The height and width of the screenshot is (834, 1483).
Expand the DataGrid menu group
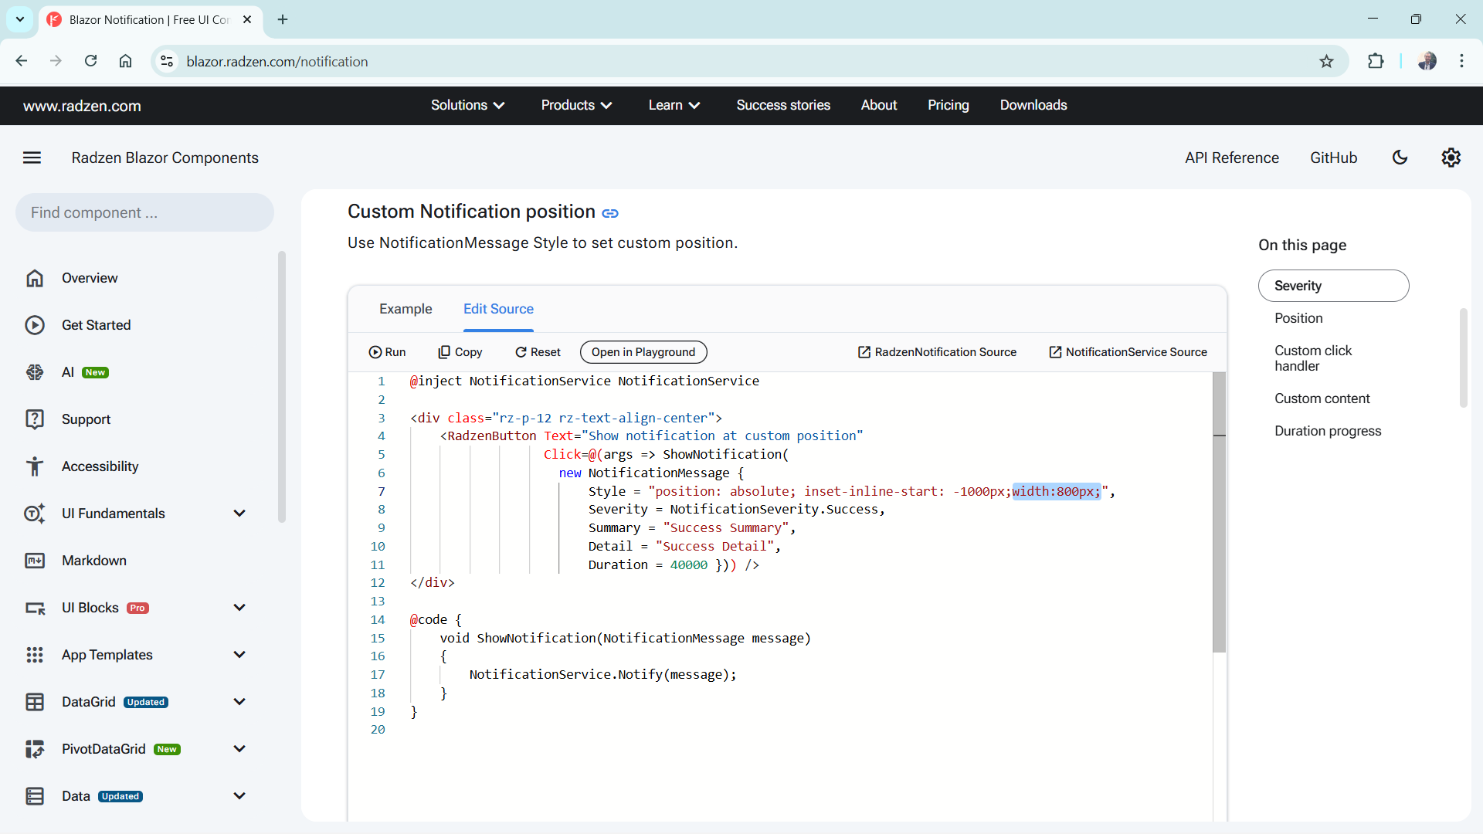point(239,702)
